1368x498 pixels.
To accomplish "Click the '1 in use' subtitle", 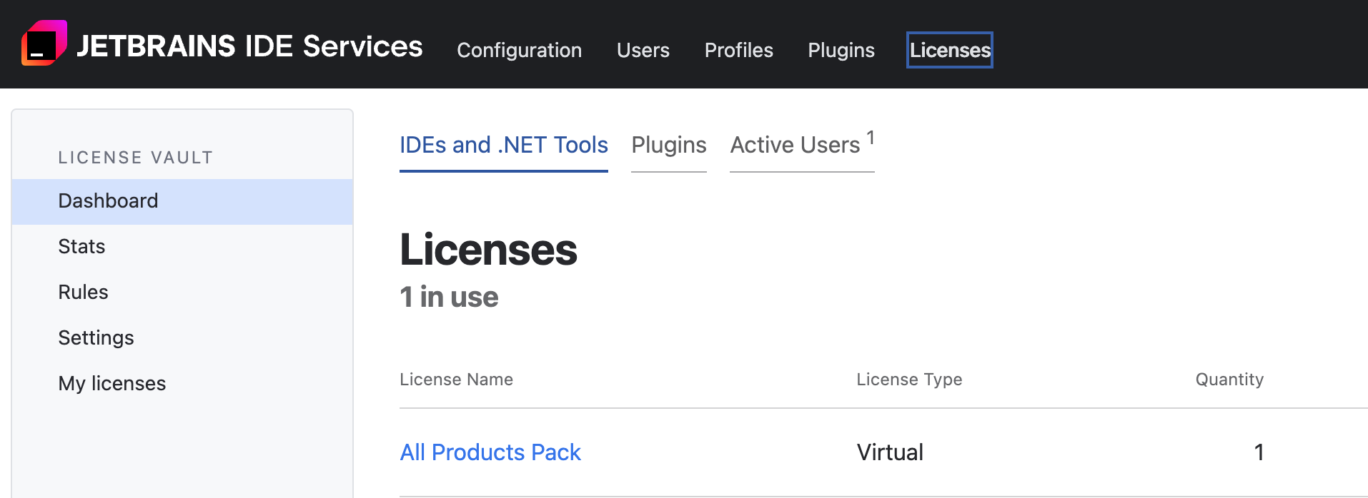I will pyautogui.click(x=449, y=297).
